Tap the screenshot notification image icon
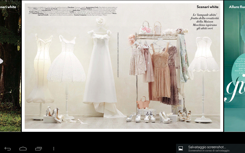Image resolution: width=245 pixels, height=153 pixels. [181, 148]
